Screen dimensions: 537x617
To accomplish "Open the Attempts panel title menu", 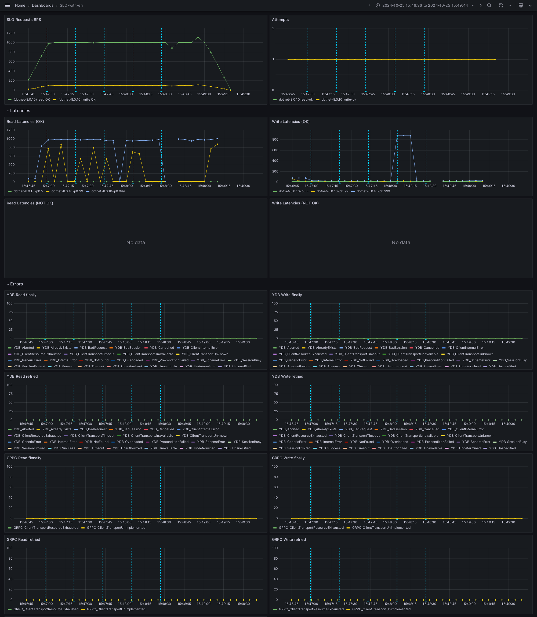I will [280, 20].
